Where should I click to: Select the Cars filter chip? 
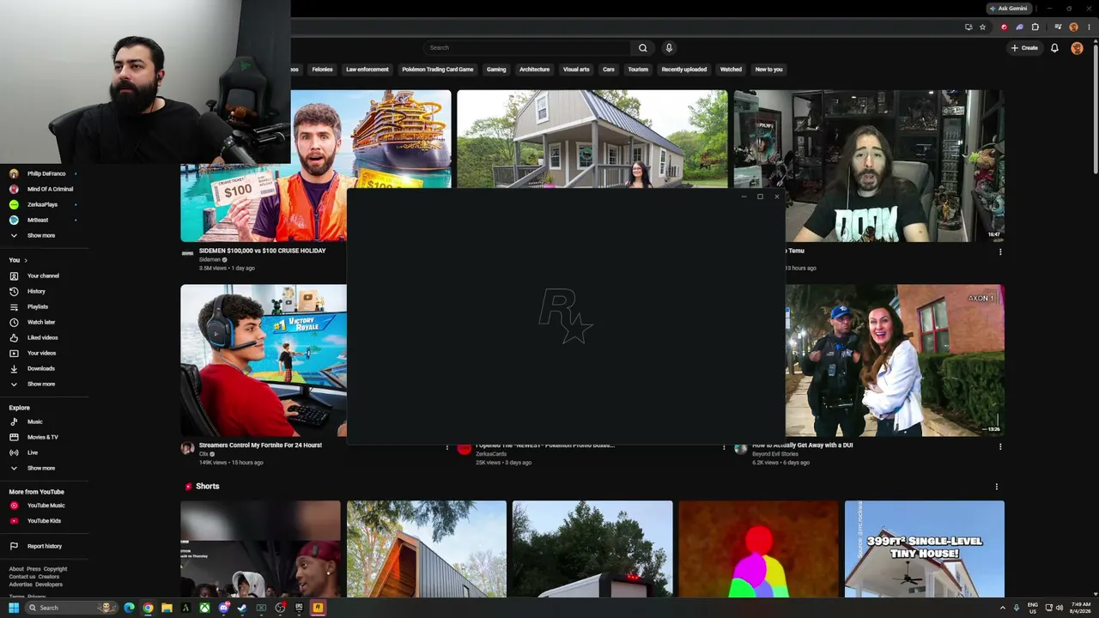click(609, 70)
